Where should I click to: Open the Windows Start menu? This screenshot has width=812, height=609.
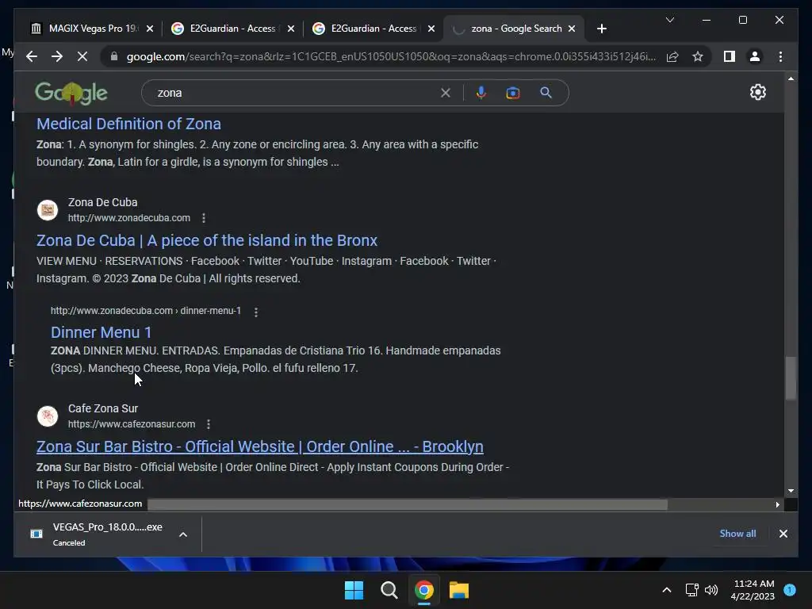(354, 590)
